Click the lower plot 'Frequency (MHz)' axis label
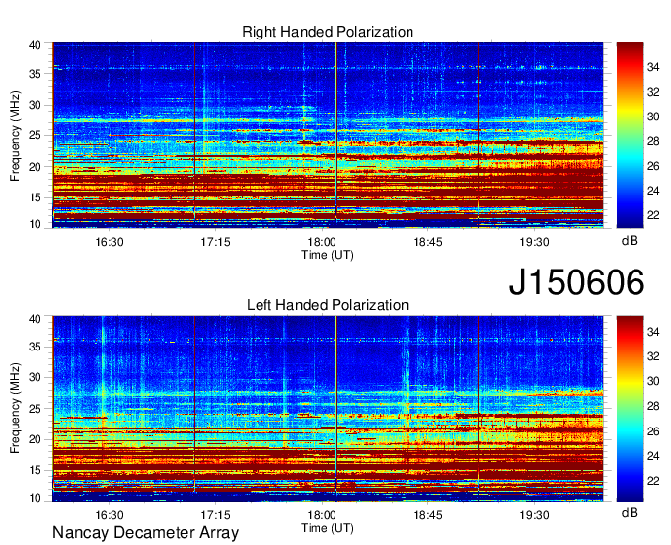This screenshot has width=671, height=545. pyautogui.click(x=15, y=409)
